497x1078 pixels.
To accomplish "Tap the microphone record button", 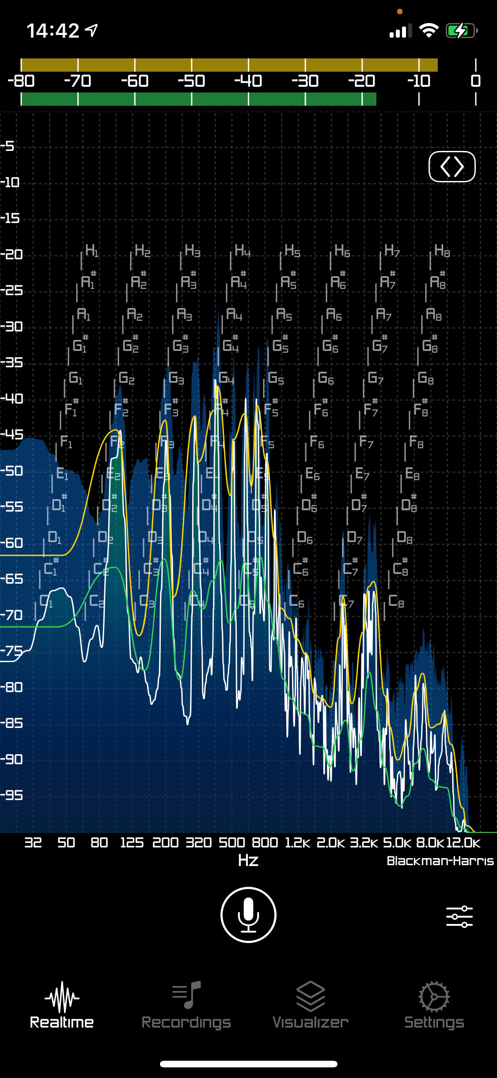I will pos(248,915).
